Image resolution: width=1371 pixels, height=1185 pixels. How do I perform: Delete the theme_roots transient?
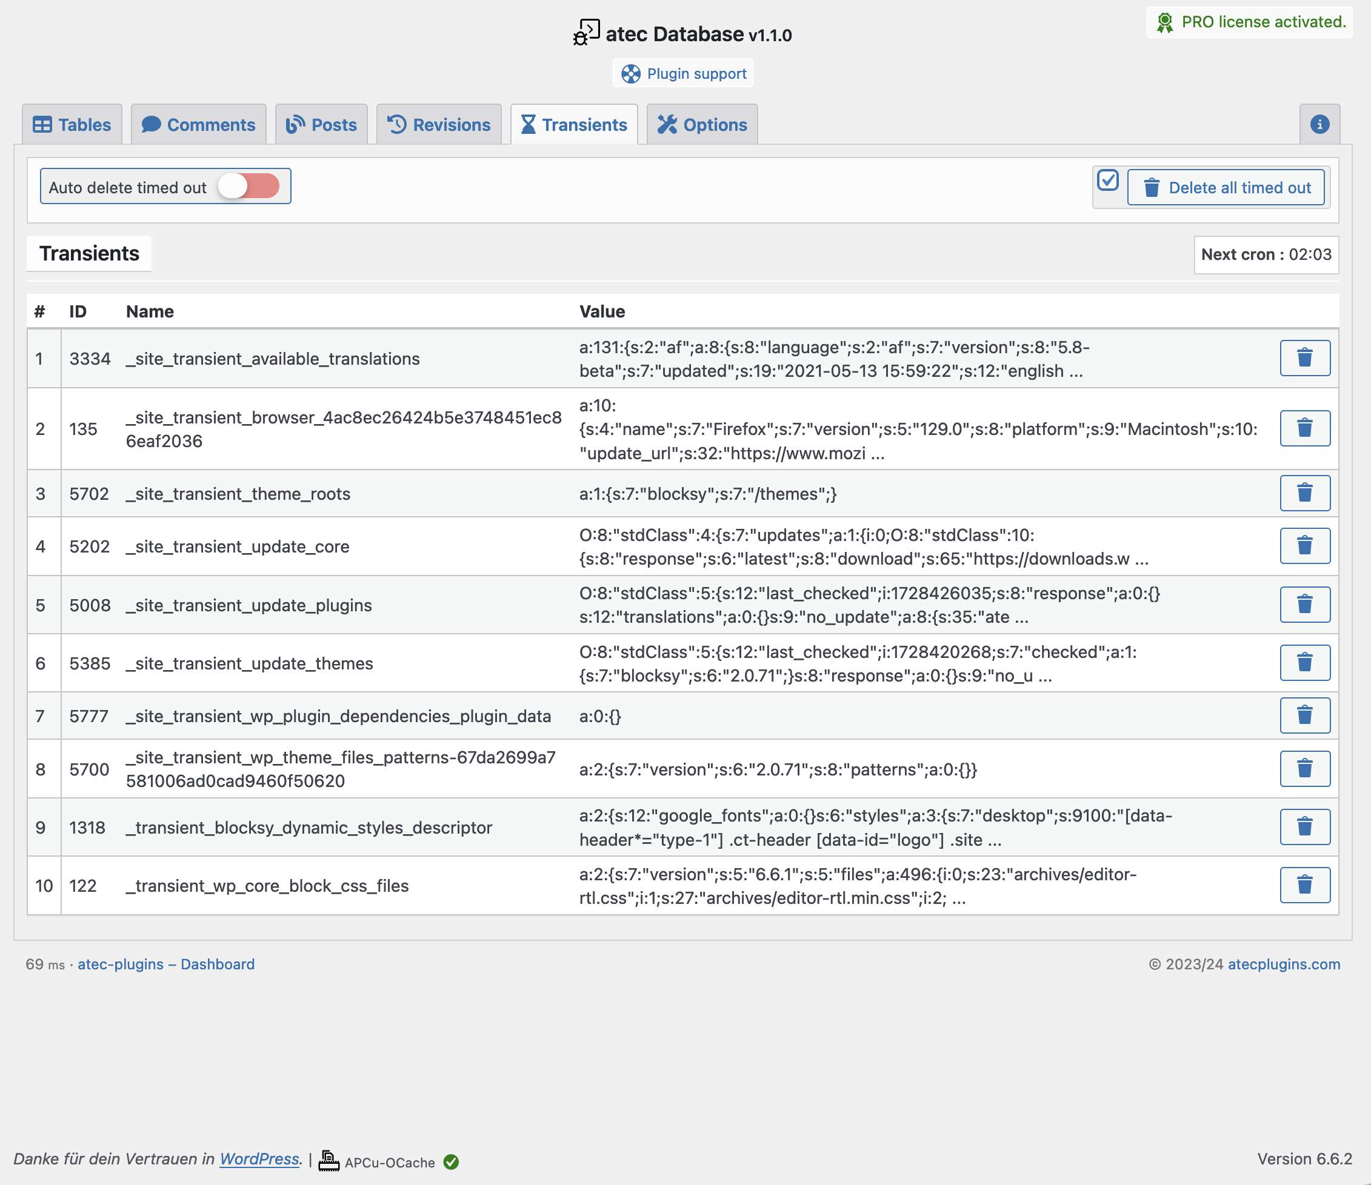coord(1304,493)
